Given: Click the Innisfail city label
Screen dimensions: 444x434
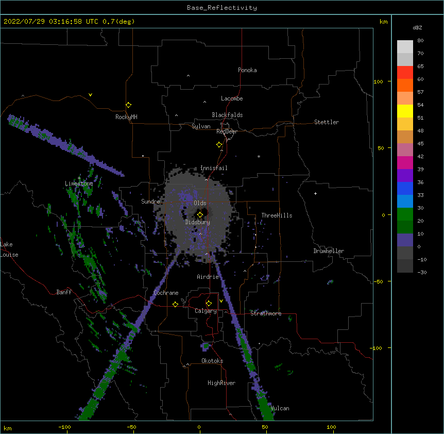Looking at the screenshot, I should coord(214,168).
